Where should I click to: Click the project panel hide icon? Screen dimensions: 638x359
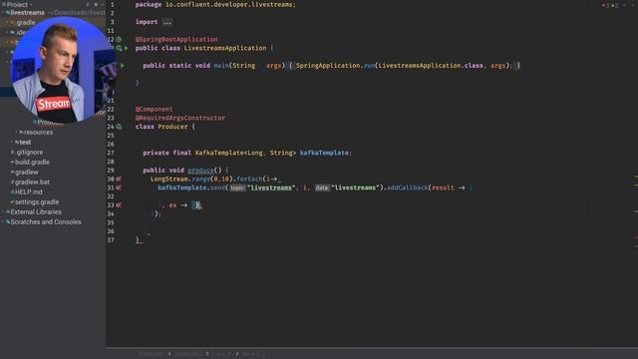103,4
